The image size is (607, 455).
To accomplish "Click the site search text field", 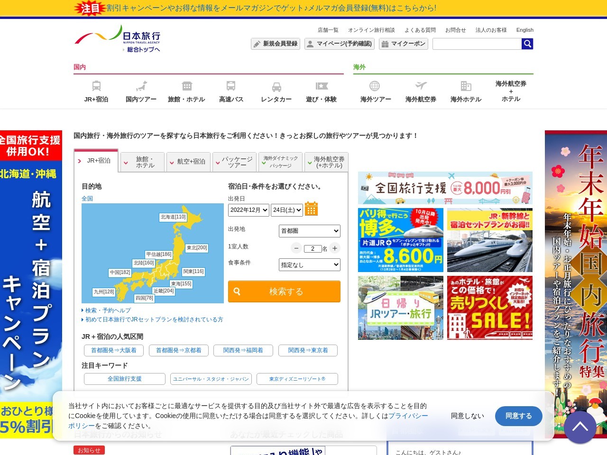I will (x=477, y=44).
